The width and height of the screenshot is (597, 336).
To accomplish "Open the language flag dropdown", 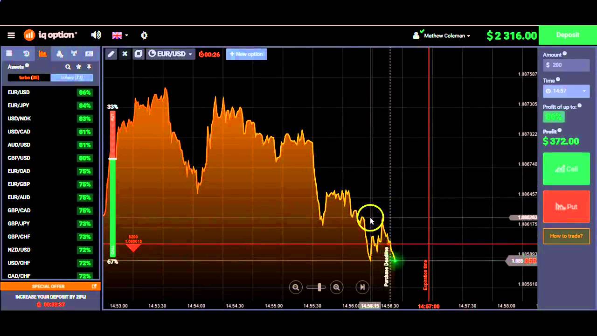I will click(120, 35).
